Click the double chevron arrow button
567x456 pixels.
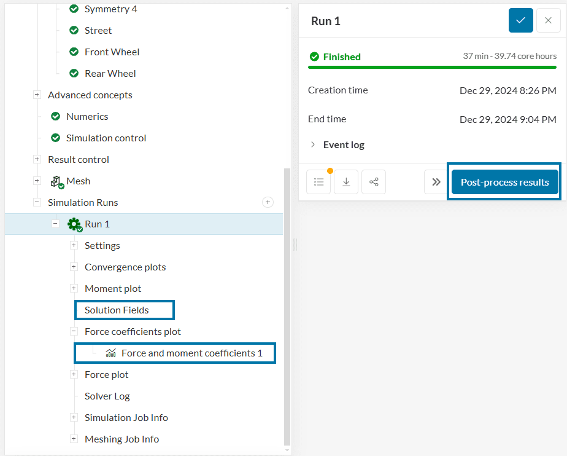(436, 182)
